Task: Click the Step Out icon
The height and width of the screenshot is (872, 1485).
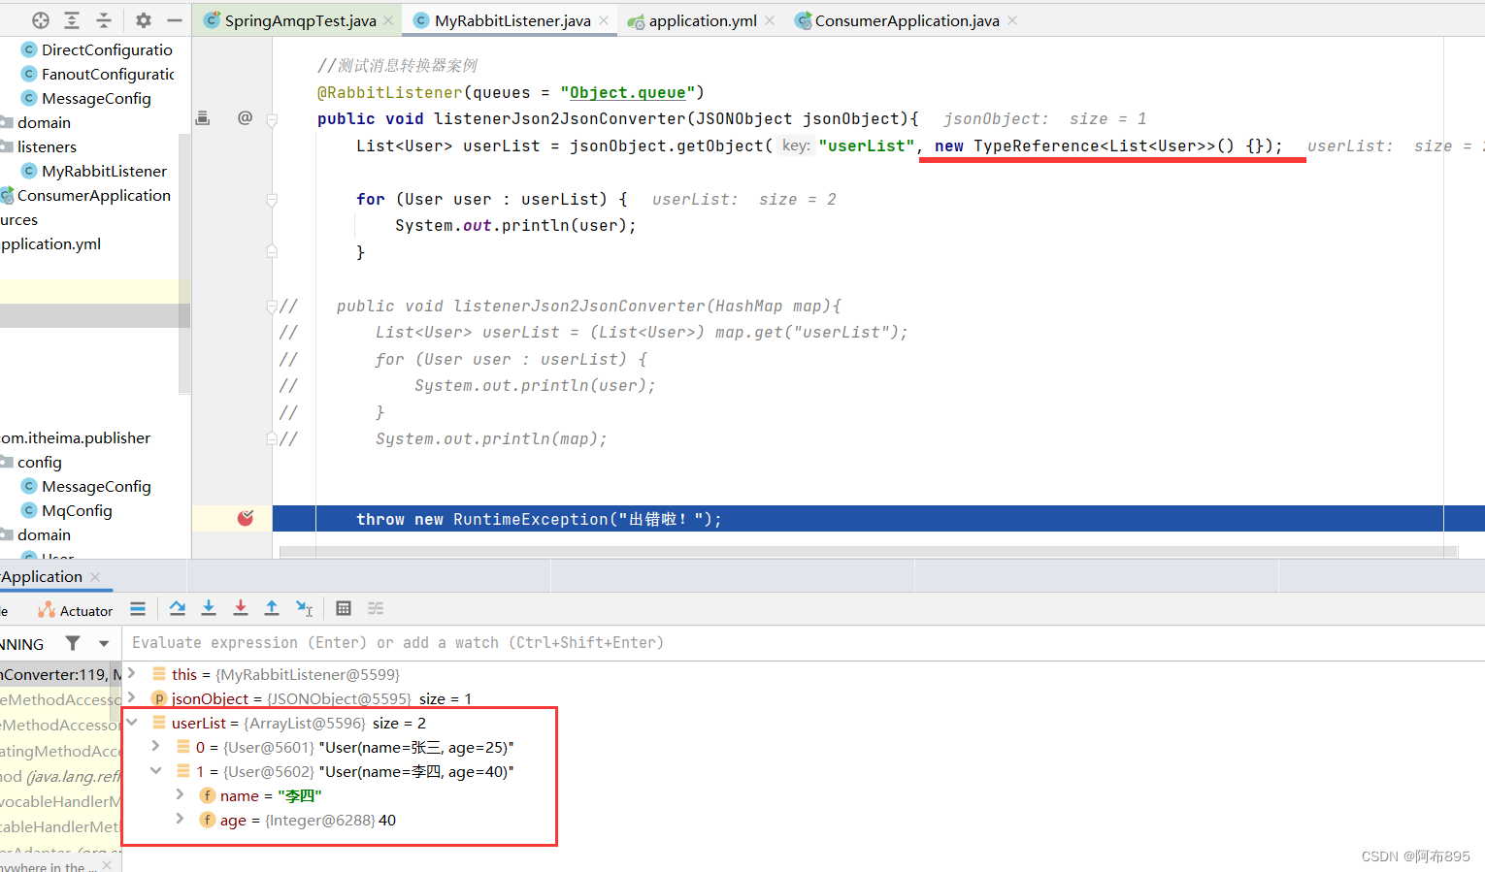Action: pyautogui.click(x=272, y=608)
